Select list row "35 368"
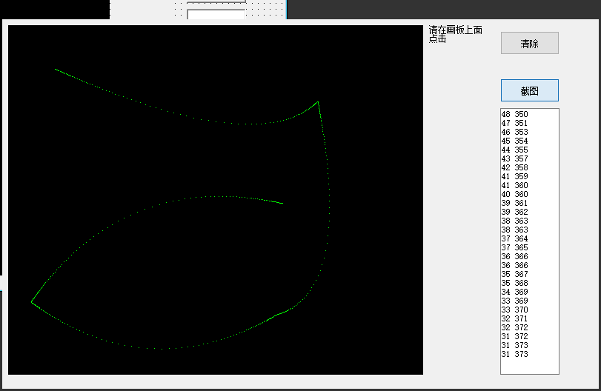Image resolution: width=601 pixels, height=391 pixels. [x=529, y=283]
